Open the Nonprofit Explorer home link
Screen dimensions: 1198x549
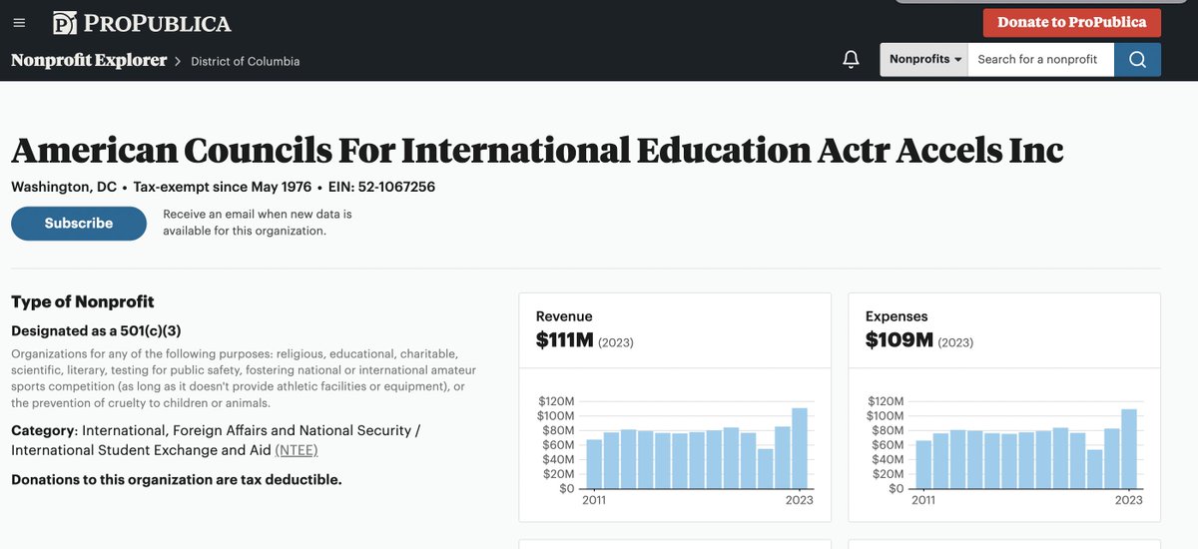(x=89, y=60)
